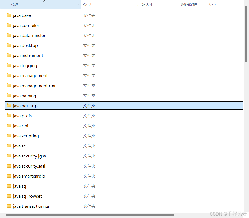The image size is (249, 218).
Task: Click 文件夹 type cell of java.se row
Action: click(x=89, y=146)
